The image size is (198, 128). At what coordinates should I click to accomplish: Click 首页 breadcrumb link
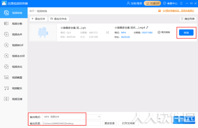(x=32, y=11)
